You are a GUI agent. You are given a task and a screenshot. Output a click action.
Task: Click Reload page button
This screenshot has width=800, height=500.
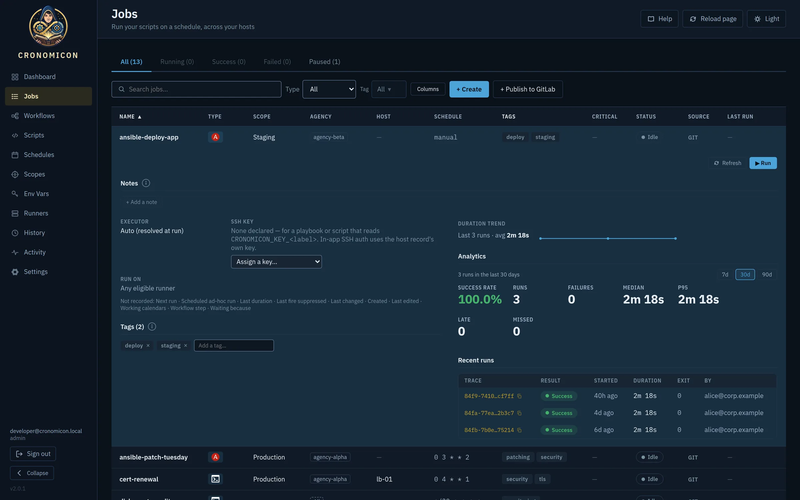pos(713,19)
